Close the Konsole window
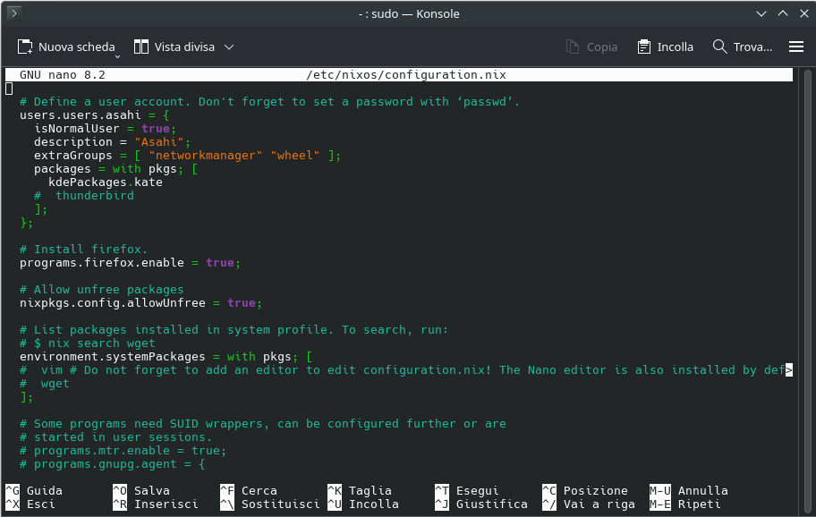This screenshot has height=517, width=816. [x=801, y=14]
